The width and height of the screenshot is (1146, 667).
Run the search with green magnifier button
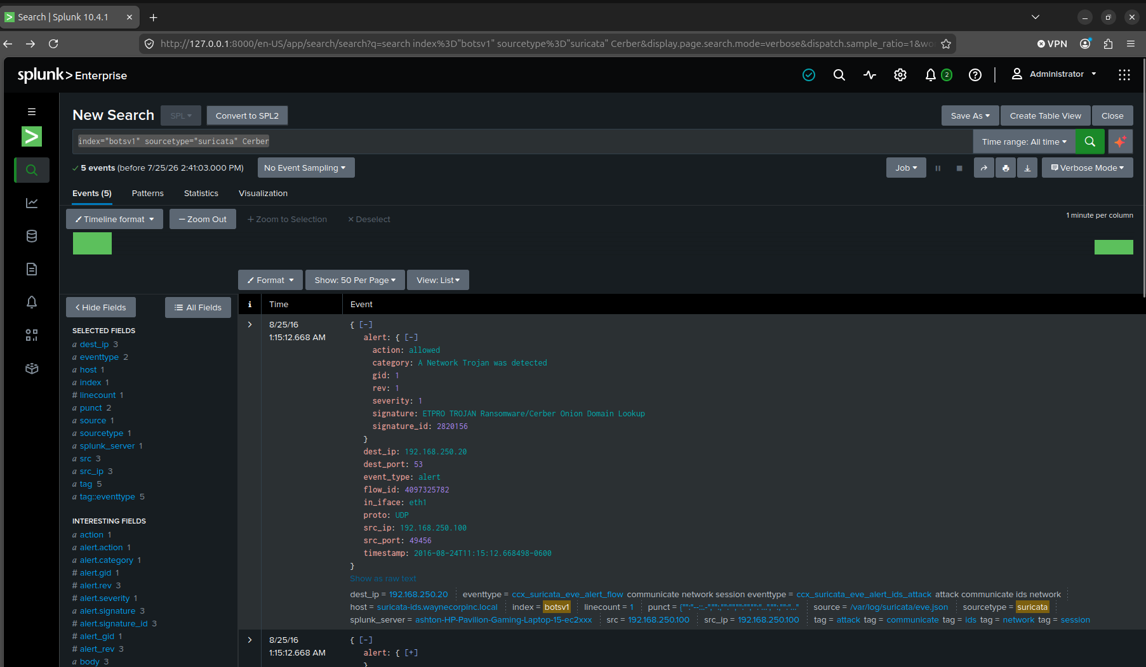(x=1090, y=142)
